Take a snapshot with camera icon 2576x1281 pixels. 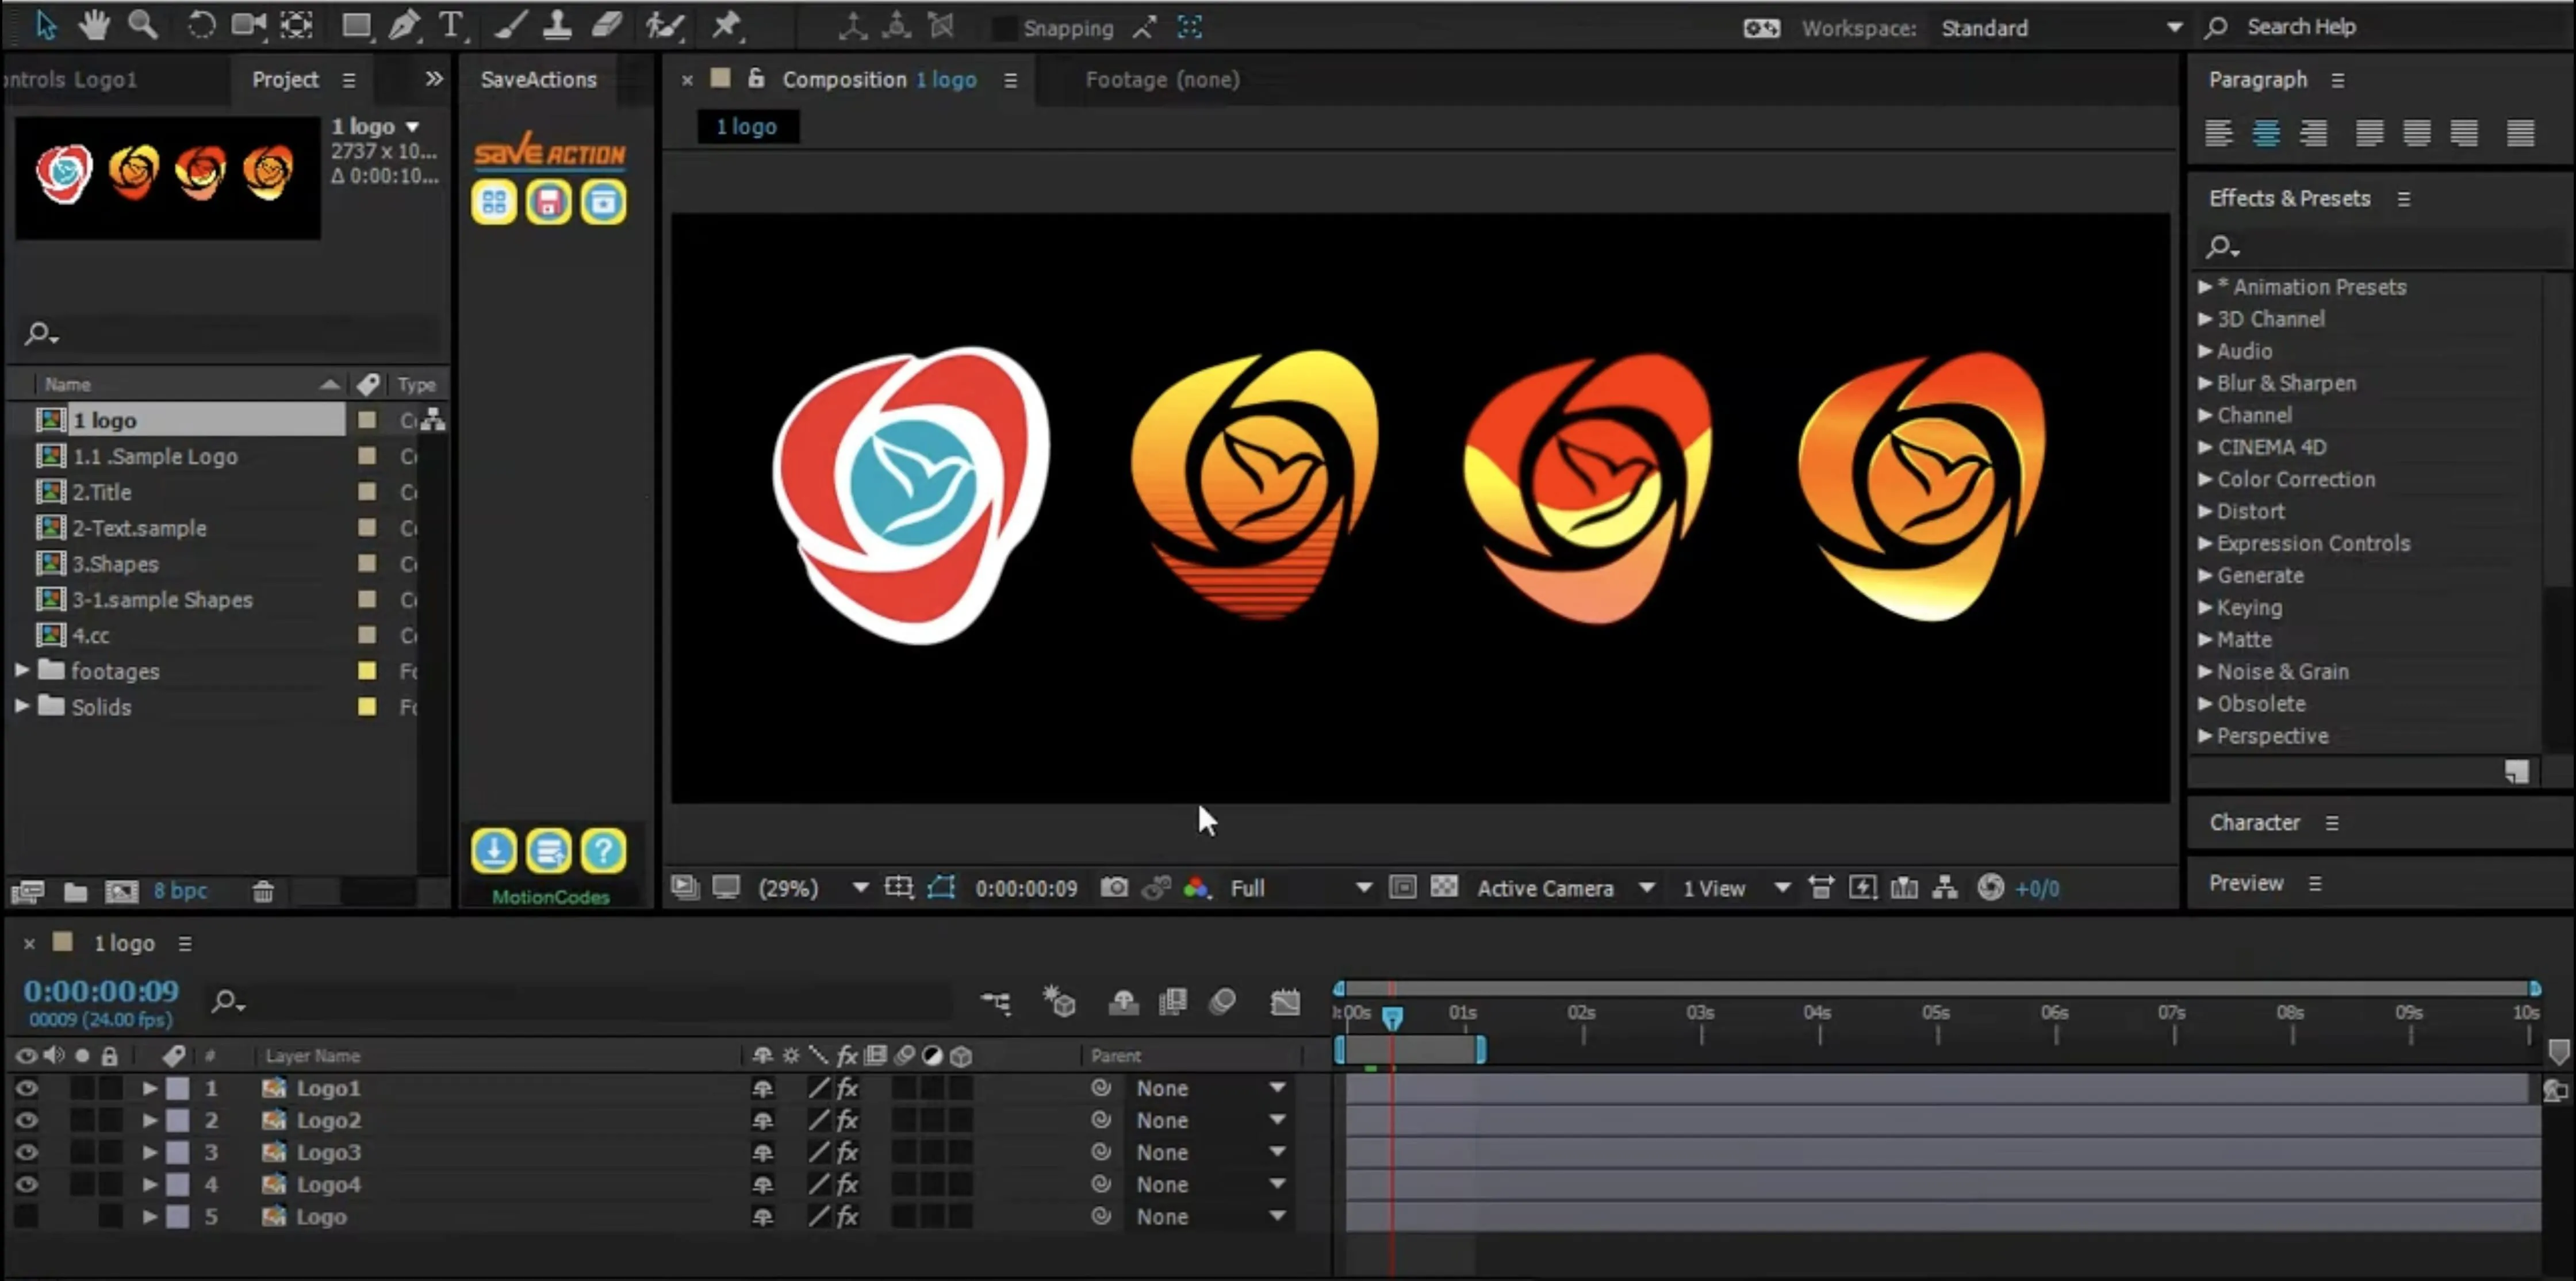click(x=1114, y=887)
